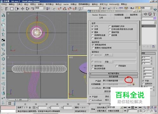Toggle Window/Crossing selection mode
This screenshot has width=158, height=114.
coord(17,9)
